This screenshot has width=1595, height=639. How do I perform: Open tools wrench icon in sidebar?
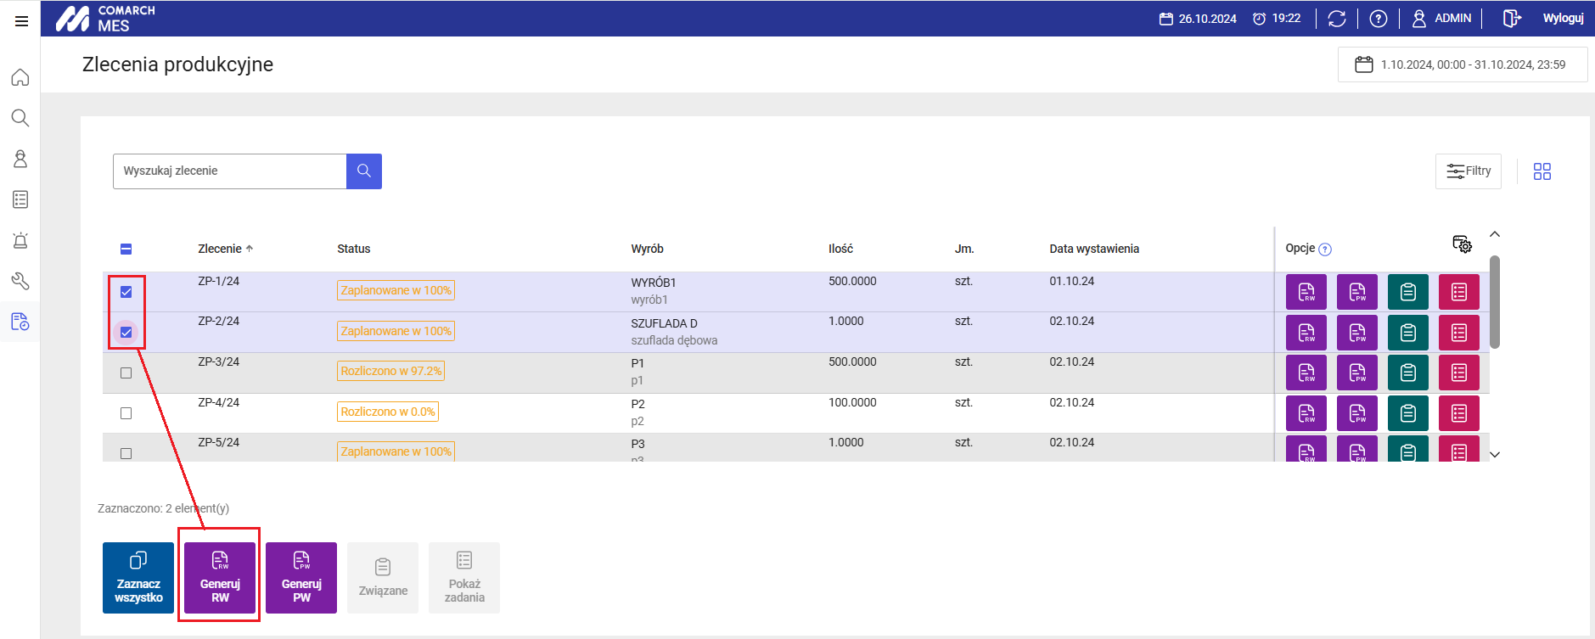coord(20,281)
